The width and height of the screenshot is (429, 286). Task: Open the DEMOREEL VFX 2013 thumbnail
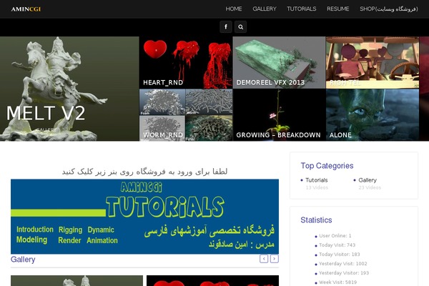(279, 62)
